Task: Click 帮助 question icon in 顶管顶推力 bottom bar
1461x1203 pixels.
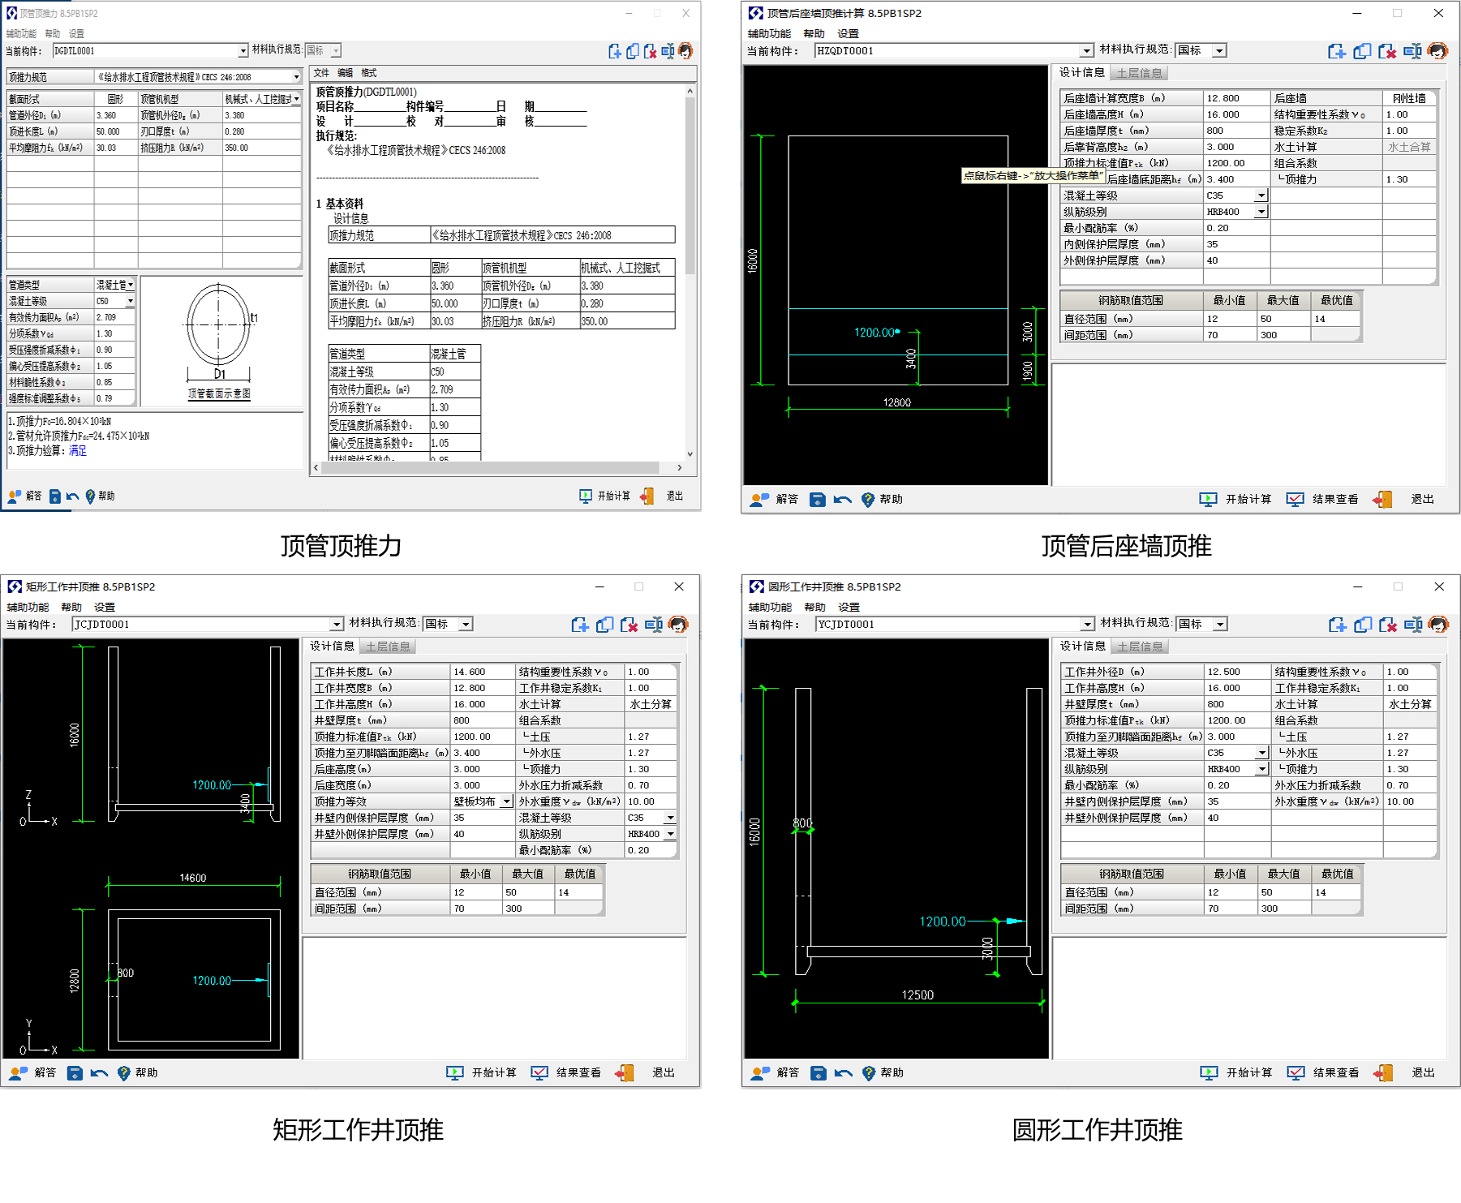Action: (90, 496)
